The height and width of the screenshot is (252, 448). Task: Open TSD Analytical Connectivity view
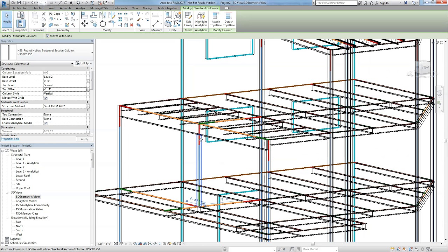[x=33, y=205]
